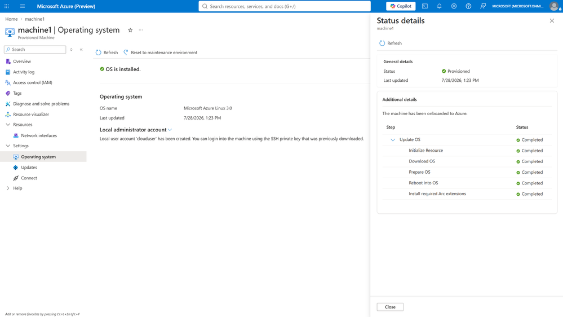
Task: Go to Home breadcrumb
Action: (x=11, y=19)
